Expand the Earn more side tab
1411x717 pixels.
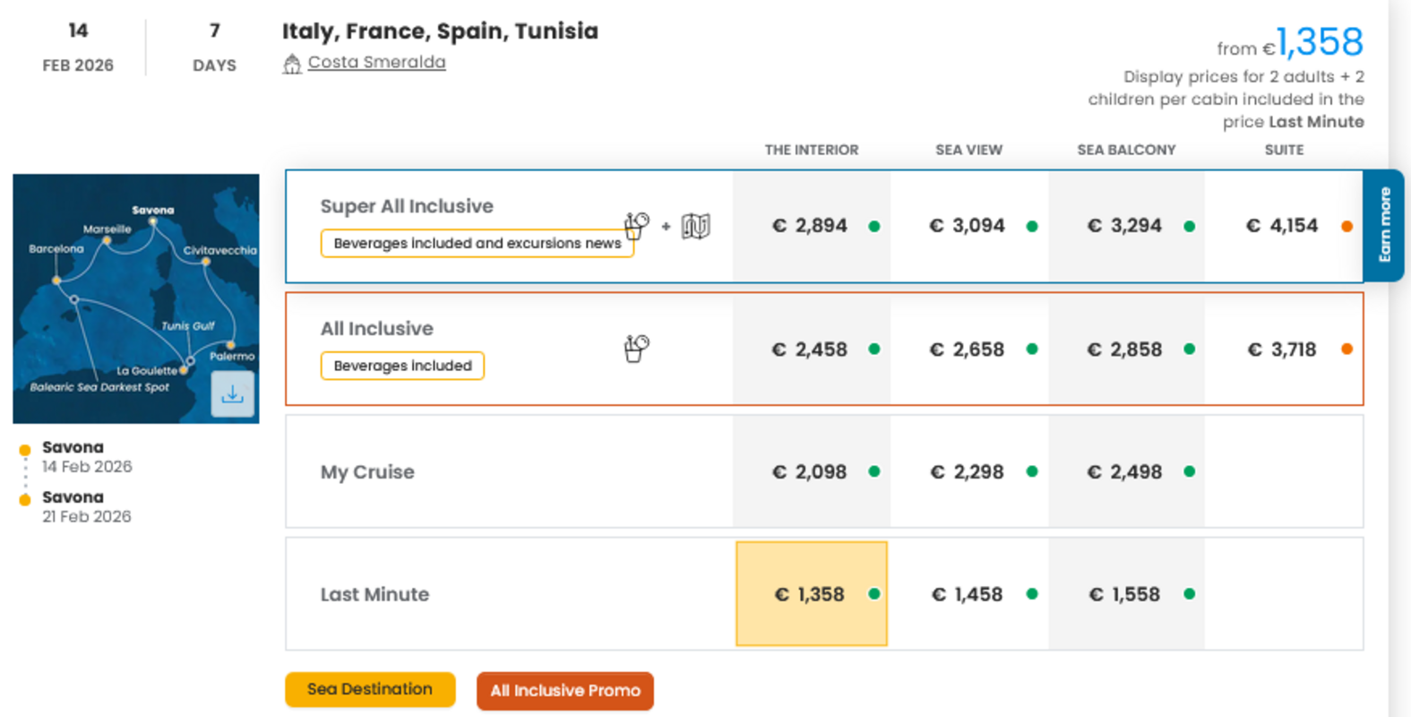click(x=1384, y=225)
